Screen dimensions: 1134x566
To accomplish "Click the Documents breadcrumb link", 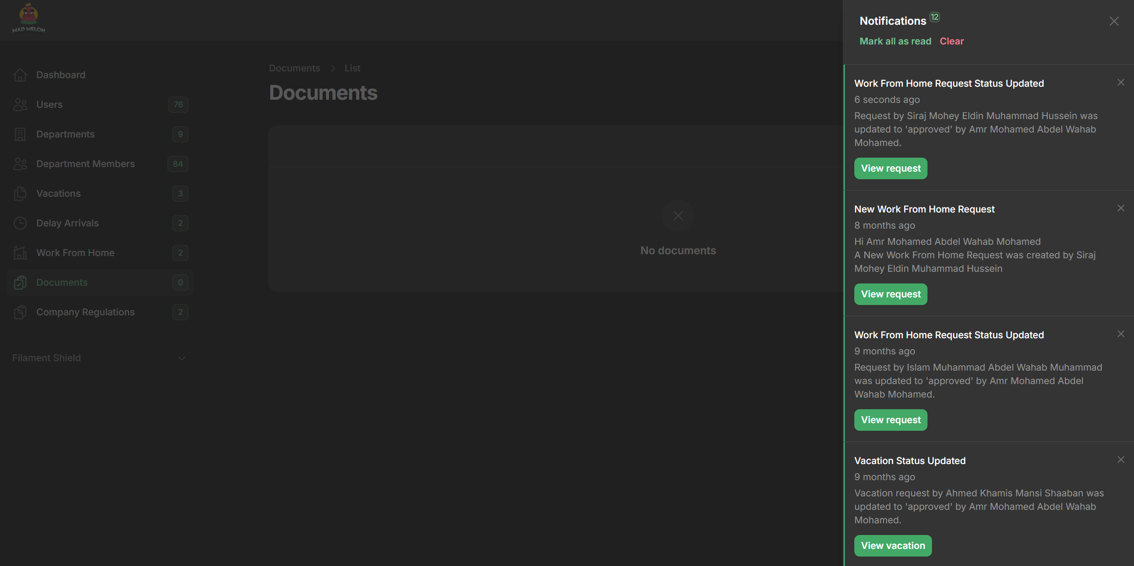I will click(294, 68).
